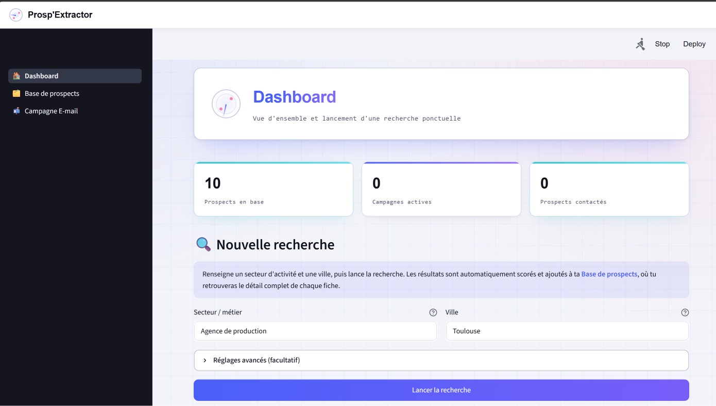Click the Secteur / métier label

pos(218,312)
